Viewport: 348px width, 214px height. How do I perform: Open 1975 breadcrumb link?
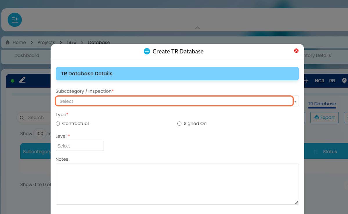pyautogui.click(x=71, y=42)
